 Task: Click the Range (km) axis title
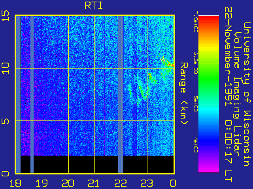(184, 94)
